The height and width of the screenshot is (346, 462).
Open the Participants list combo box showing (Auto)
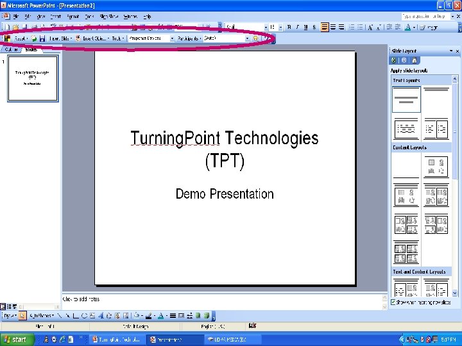[x=227, y=38]
